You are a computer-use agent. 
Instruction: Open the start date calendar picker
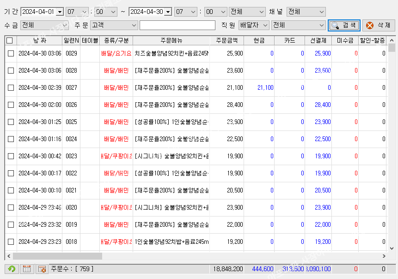click(x=60, y=12)
